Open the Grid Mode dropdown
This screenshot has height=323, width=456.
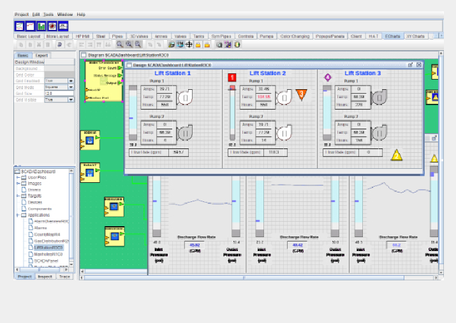[x=71, y=87]
